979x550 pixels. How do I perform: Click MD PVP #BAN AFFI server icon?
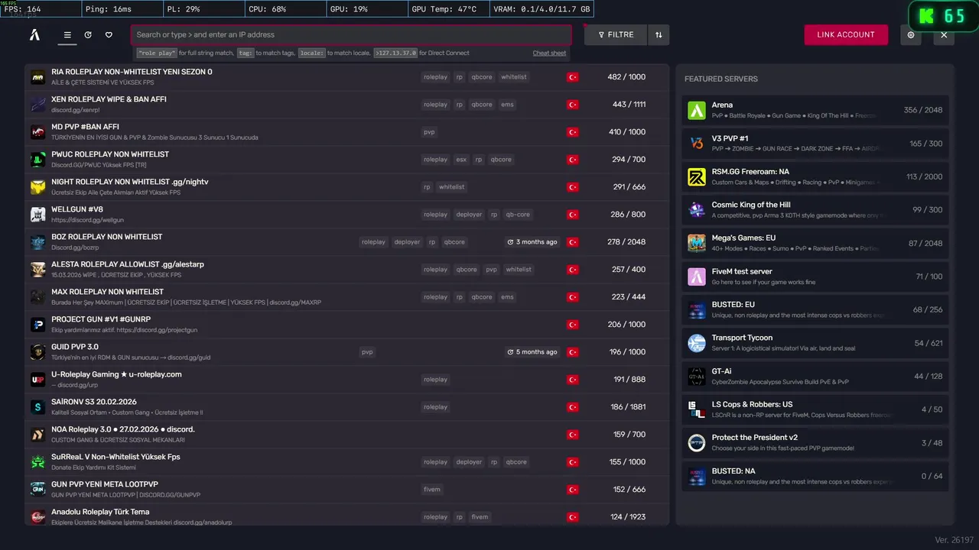pos(38,132)
